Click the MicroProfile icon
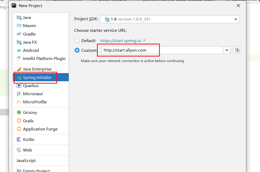260x172 pixels. pos(19,102)
